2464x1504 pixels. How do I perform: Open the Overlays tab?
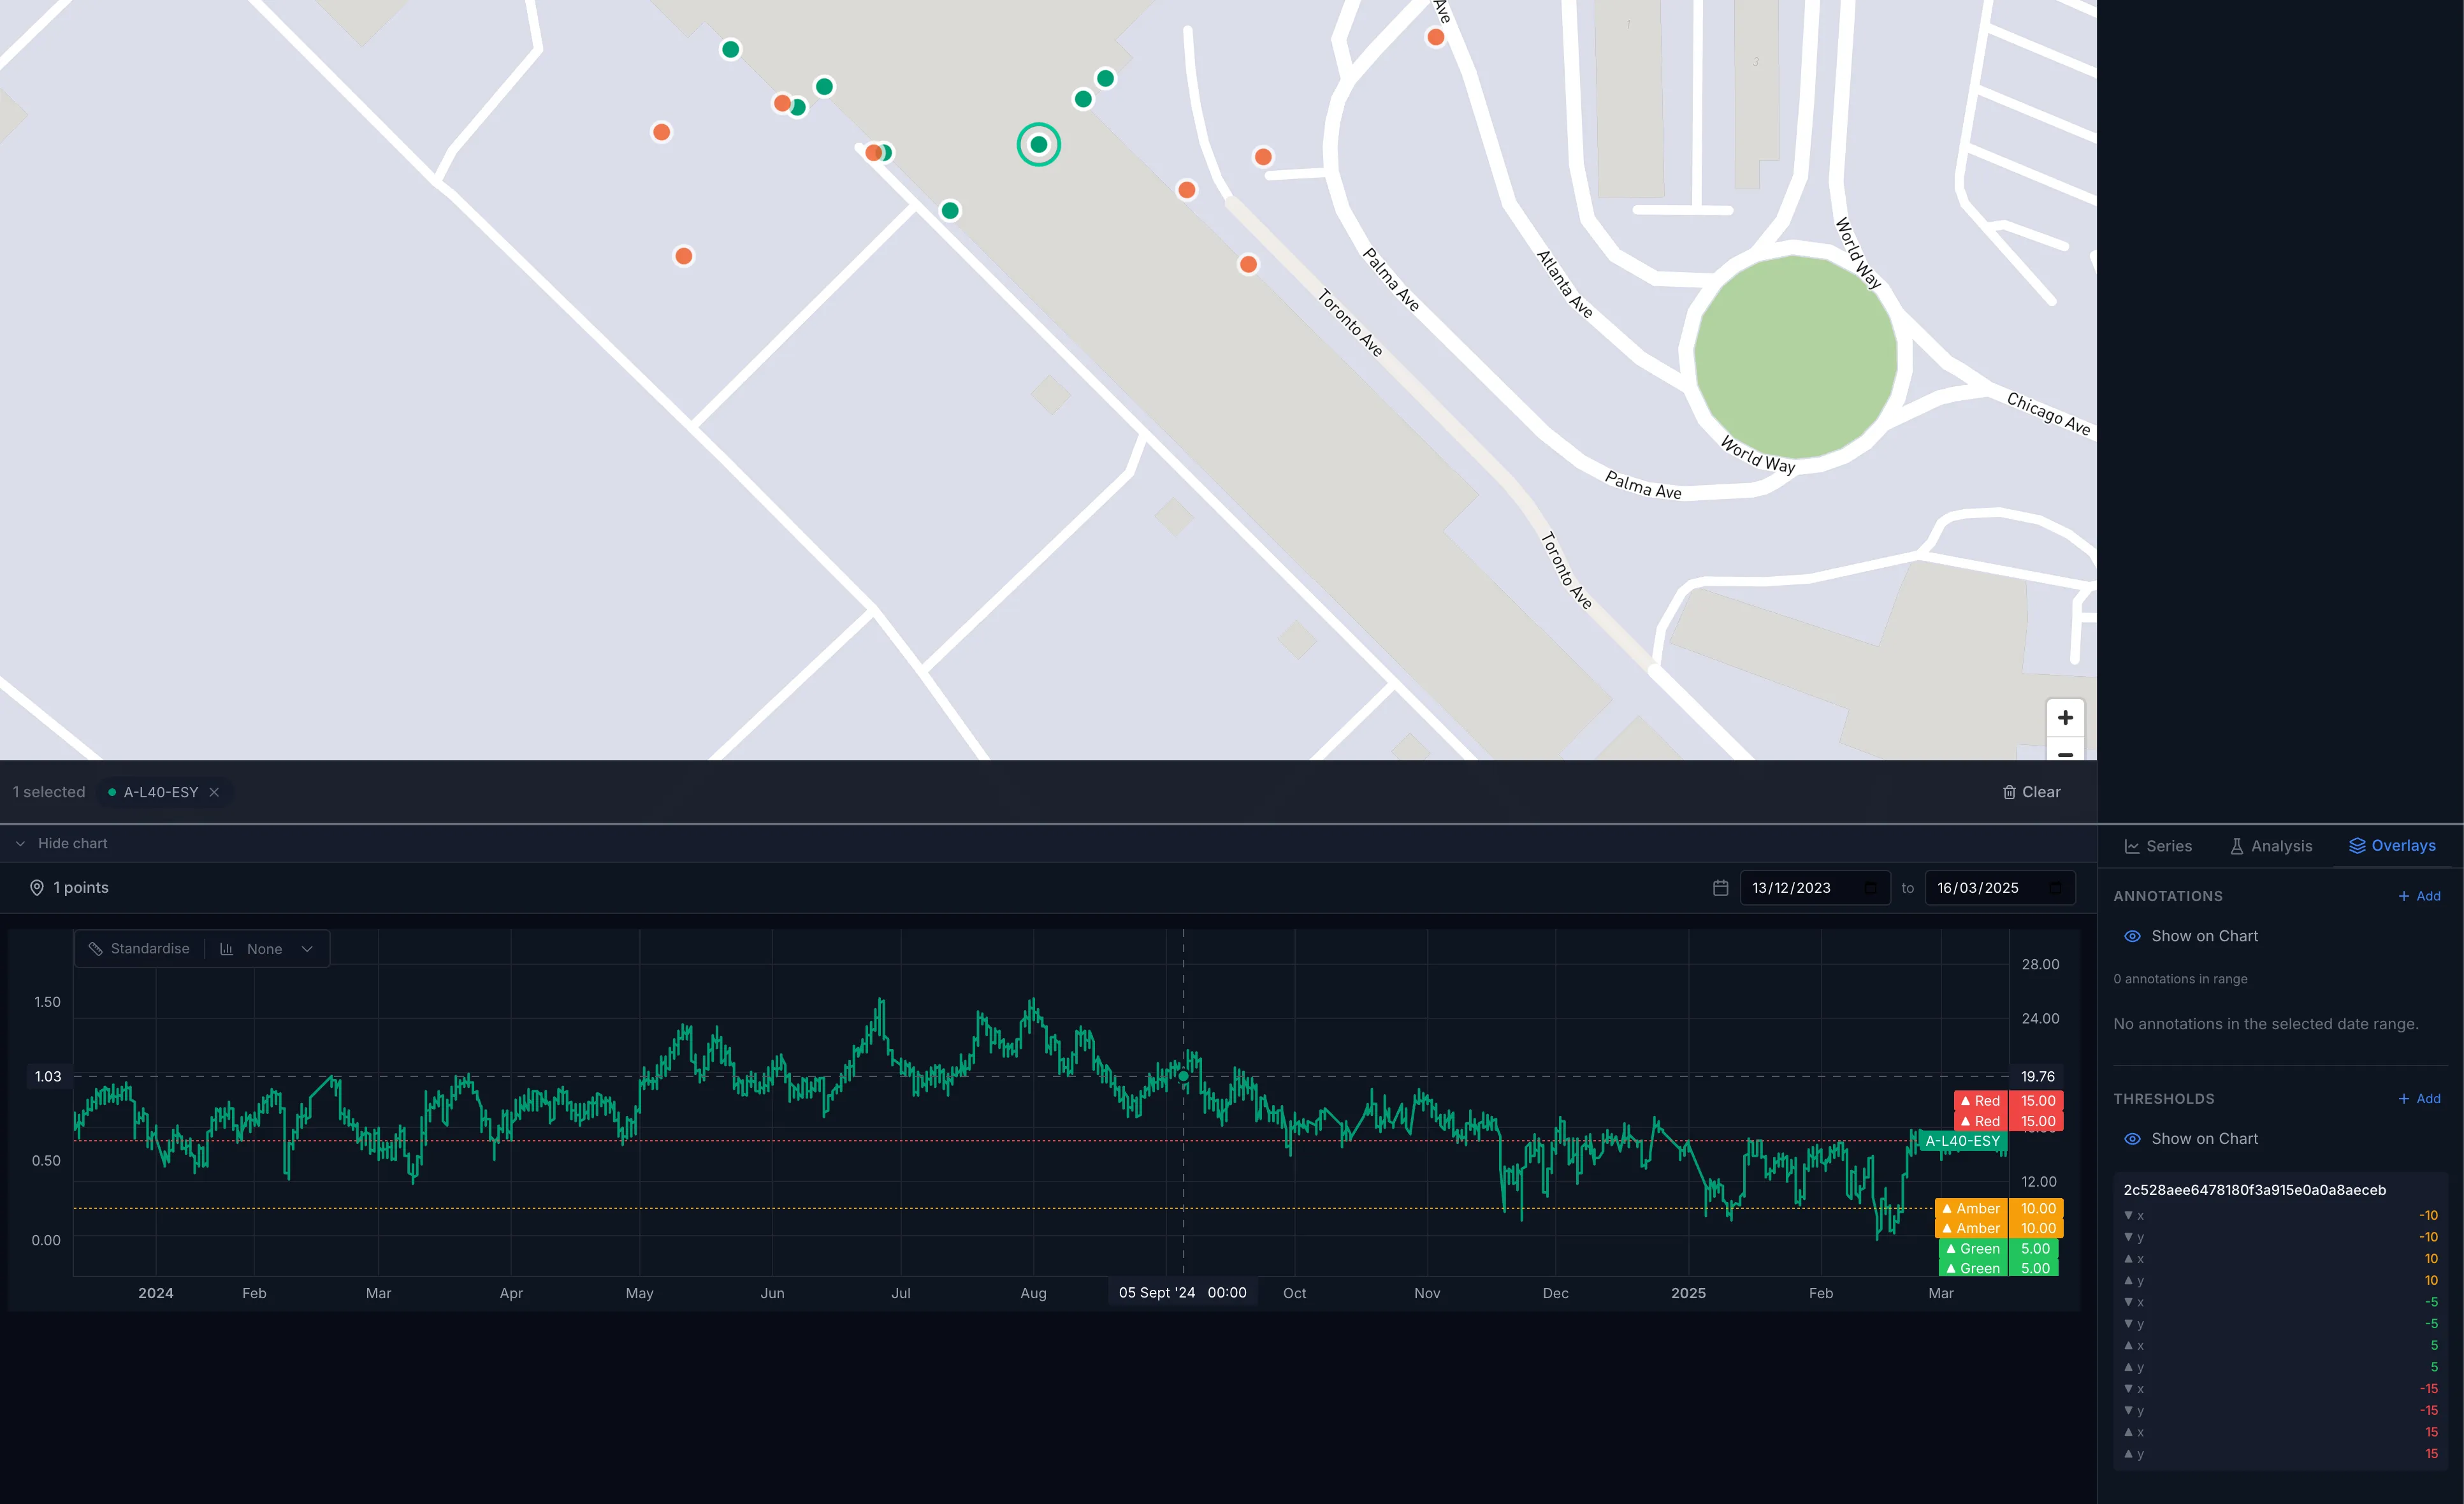[2392, 846]
